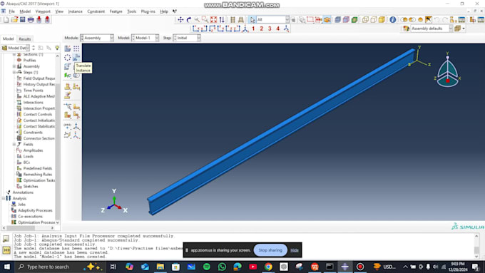Open the Plug-ins menu

coord(148,11)
